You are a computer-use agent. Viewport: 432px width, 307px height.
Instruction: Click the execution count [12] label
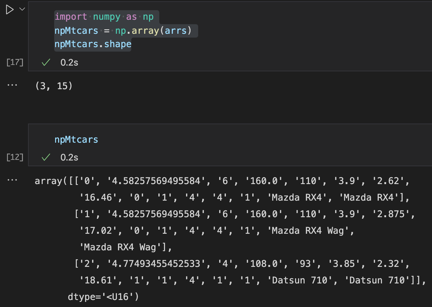click(x=15, y=157)
